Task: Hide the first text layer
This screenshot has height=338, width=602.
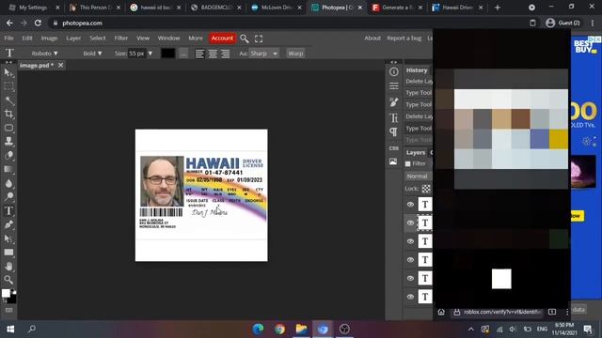Action: coord(410,205)
